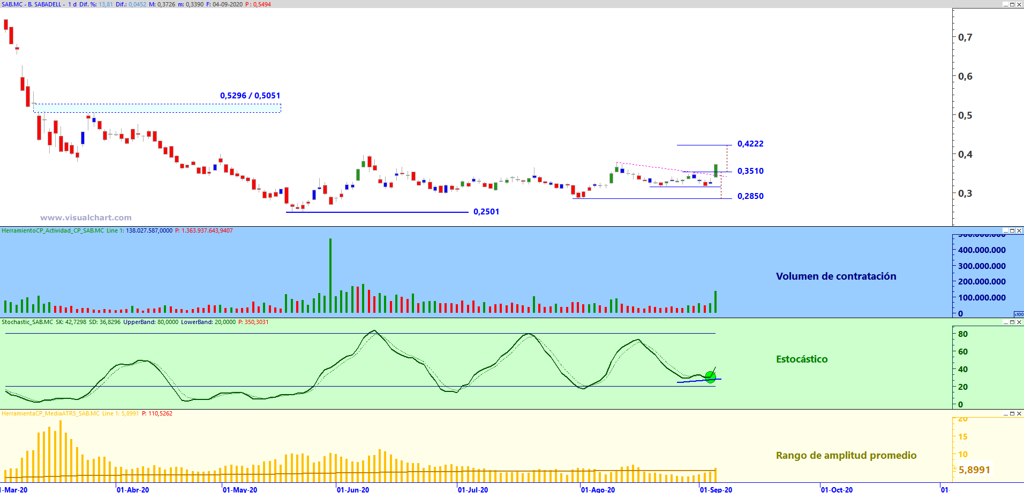Minimize the Stochastic indicator panel
Image resolution: width=1024 pixels, height=493 pixels.
tap(1005, 322)
